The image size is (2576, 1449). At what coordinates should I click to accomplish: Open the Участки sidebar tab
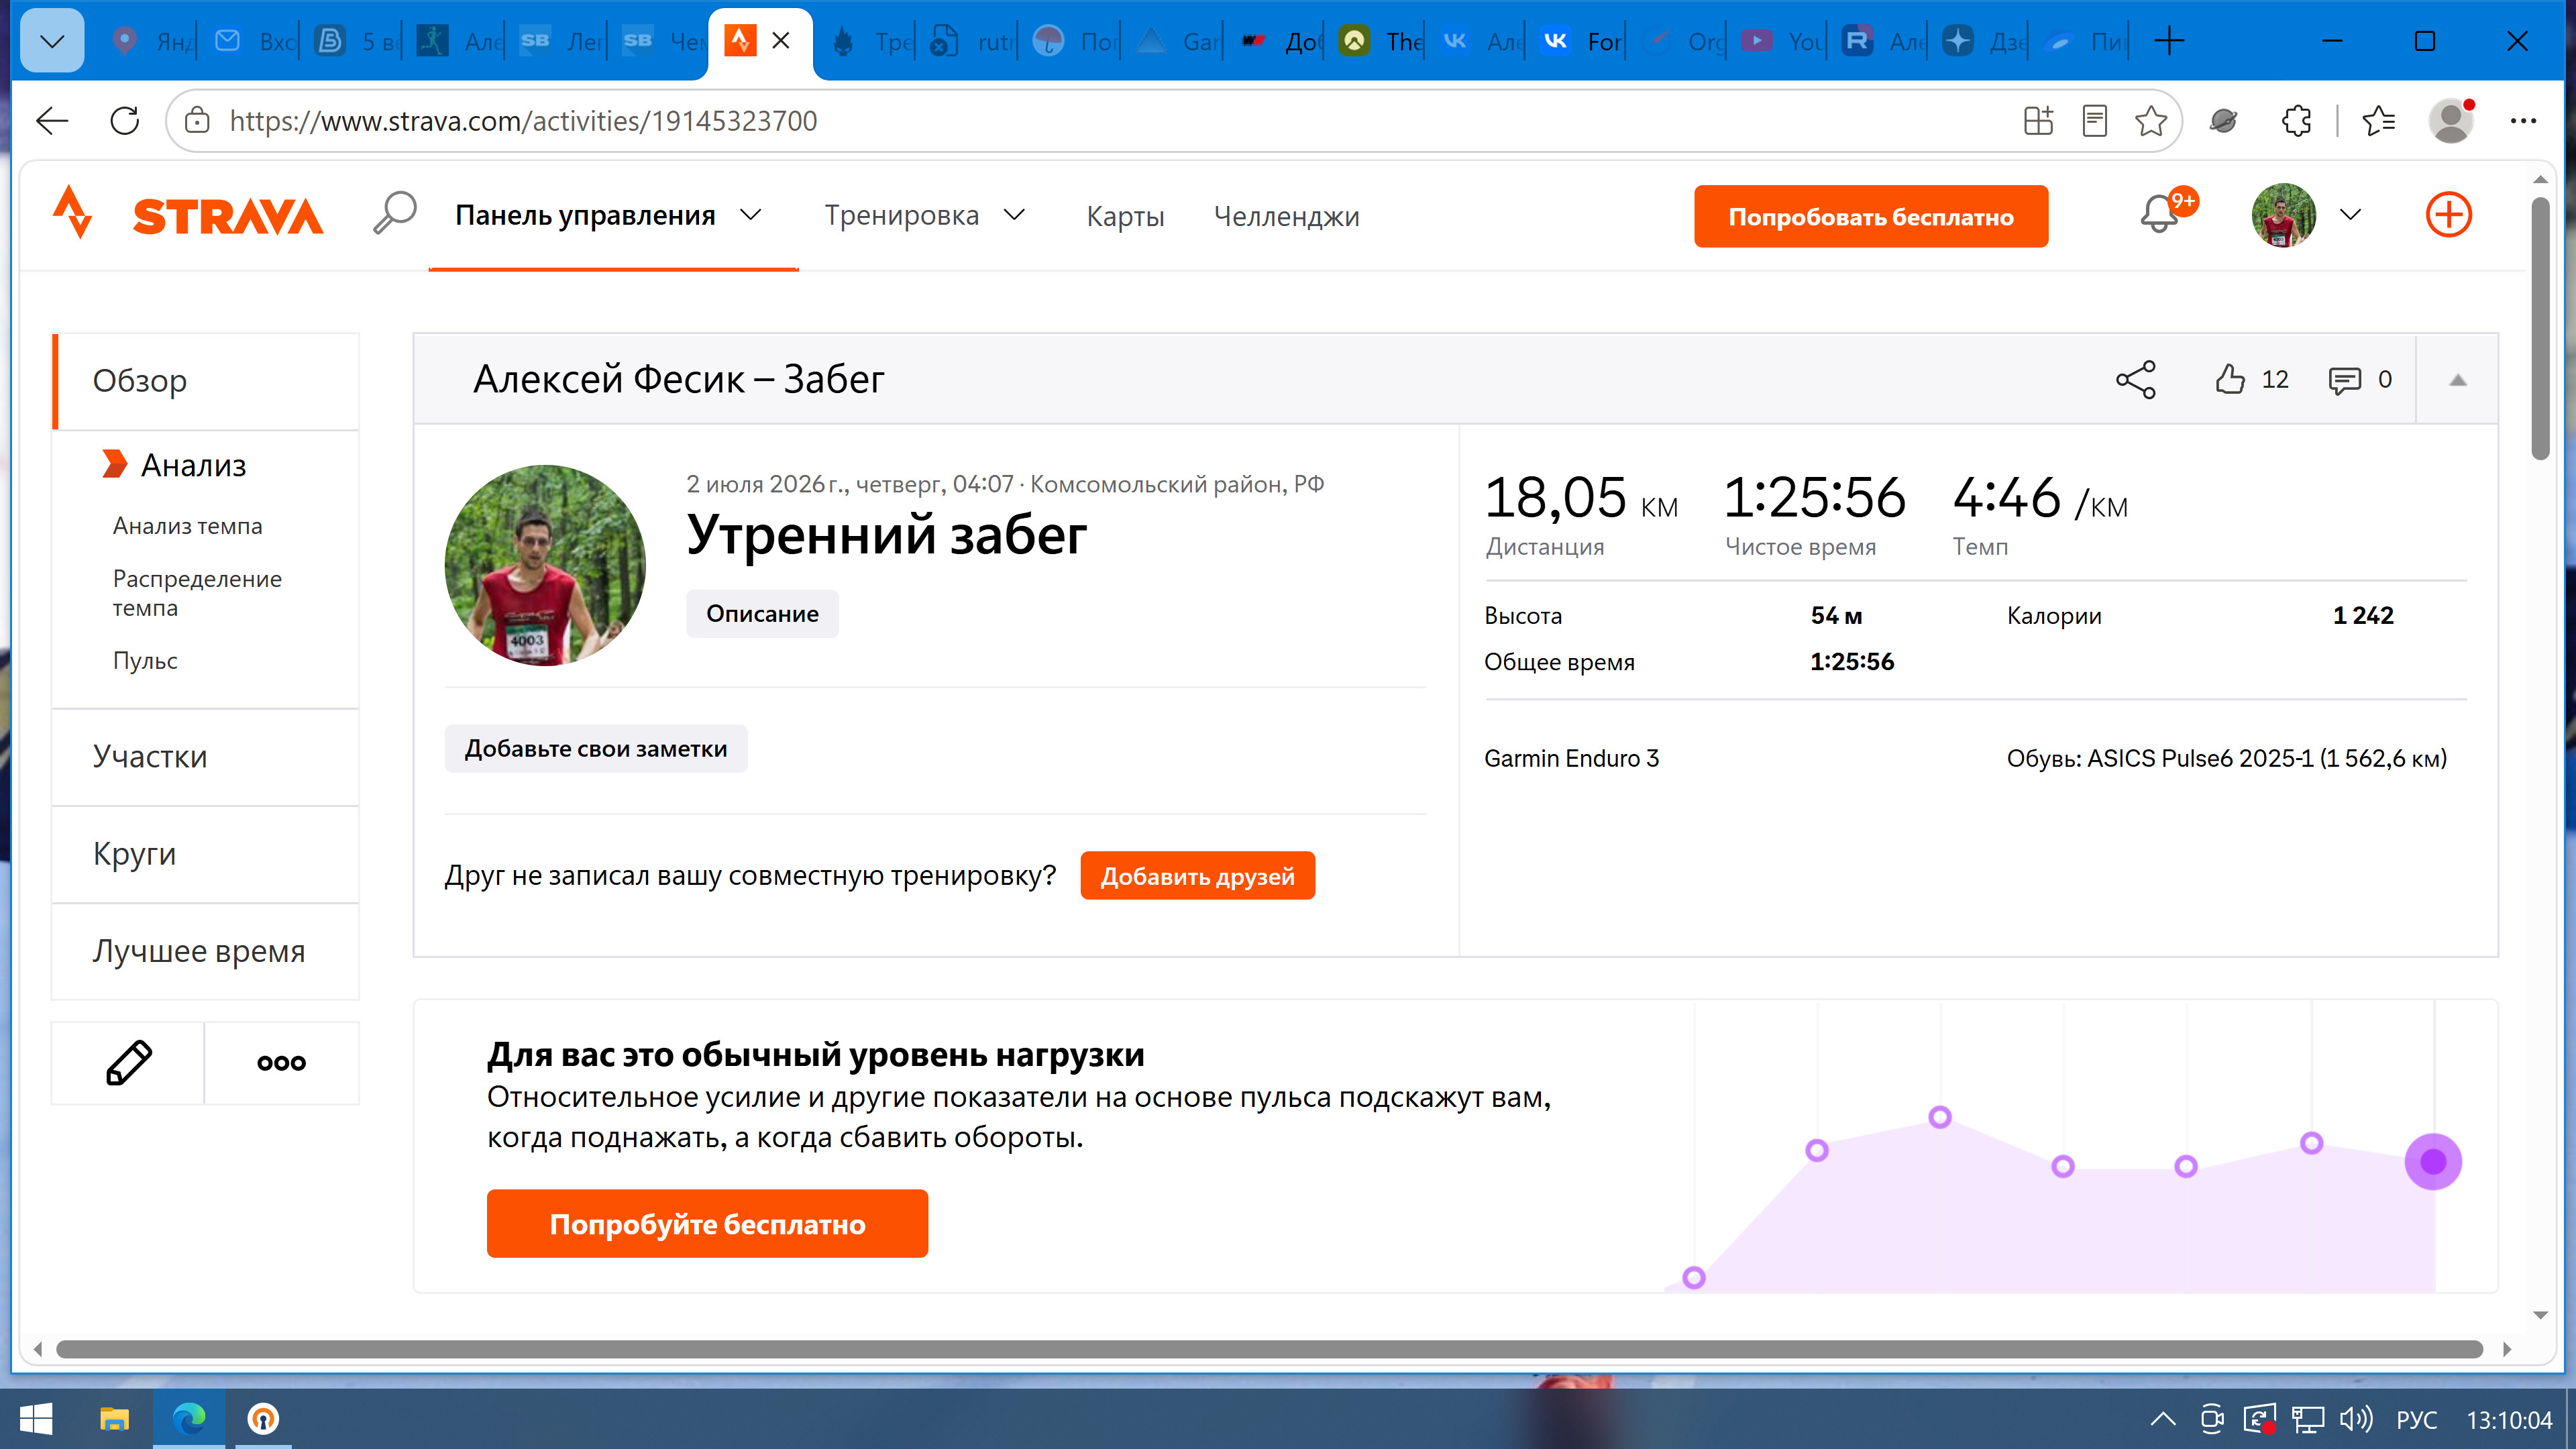click(x=206, y=757)
